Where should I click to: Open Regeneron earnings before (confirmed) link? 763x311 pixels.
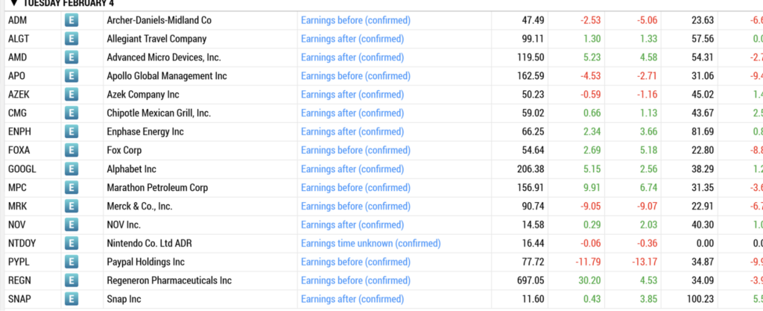click(355, 281)
